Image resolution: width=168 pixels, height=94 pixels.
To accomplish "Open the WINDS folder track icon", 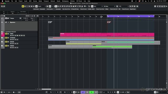I will click(x=2, y=46).
